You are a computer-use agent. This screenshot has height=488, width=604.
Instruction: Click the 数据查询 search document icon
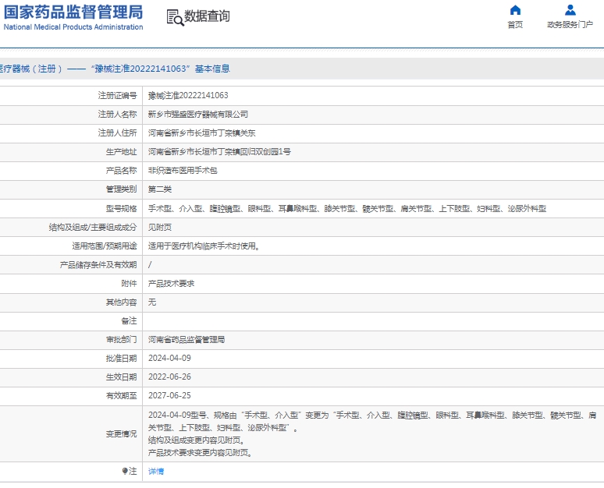176,18
